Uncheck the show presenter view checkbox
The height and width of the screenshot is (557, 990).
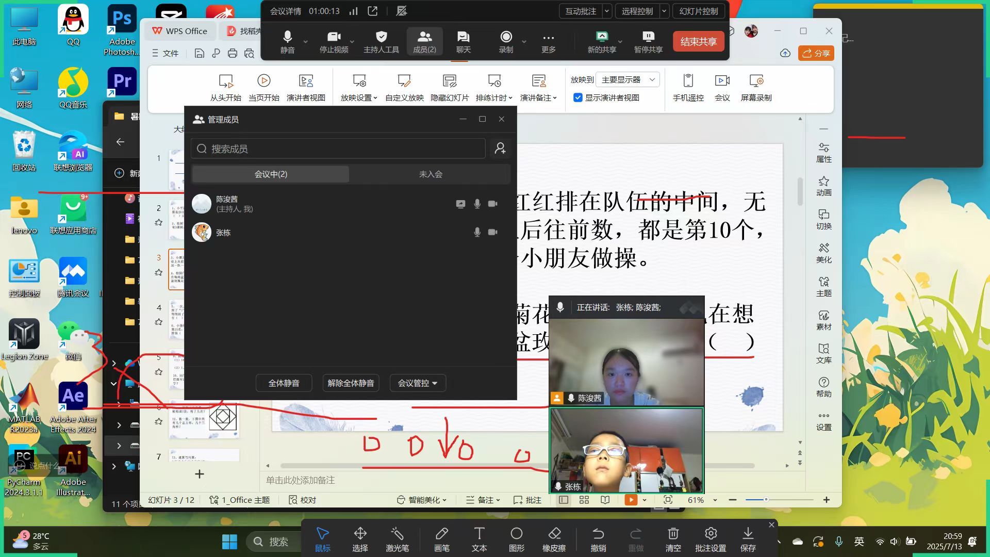click(x=578, y=97)
